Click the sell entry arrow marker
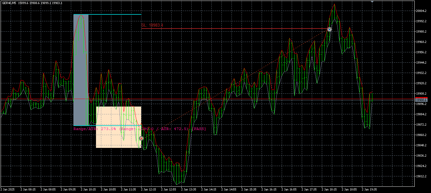This screenshot has height=193, width=431. point(141,138)
